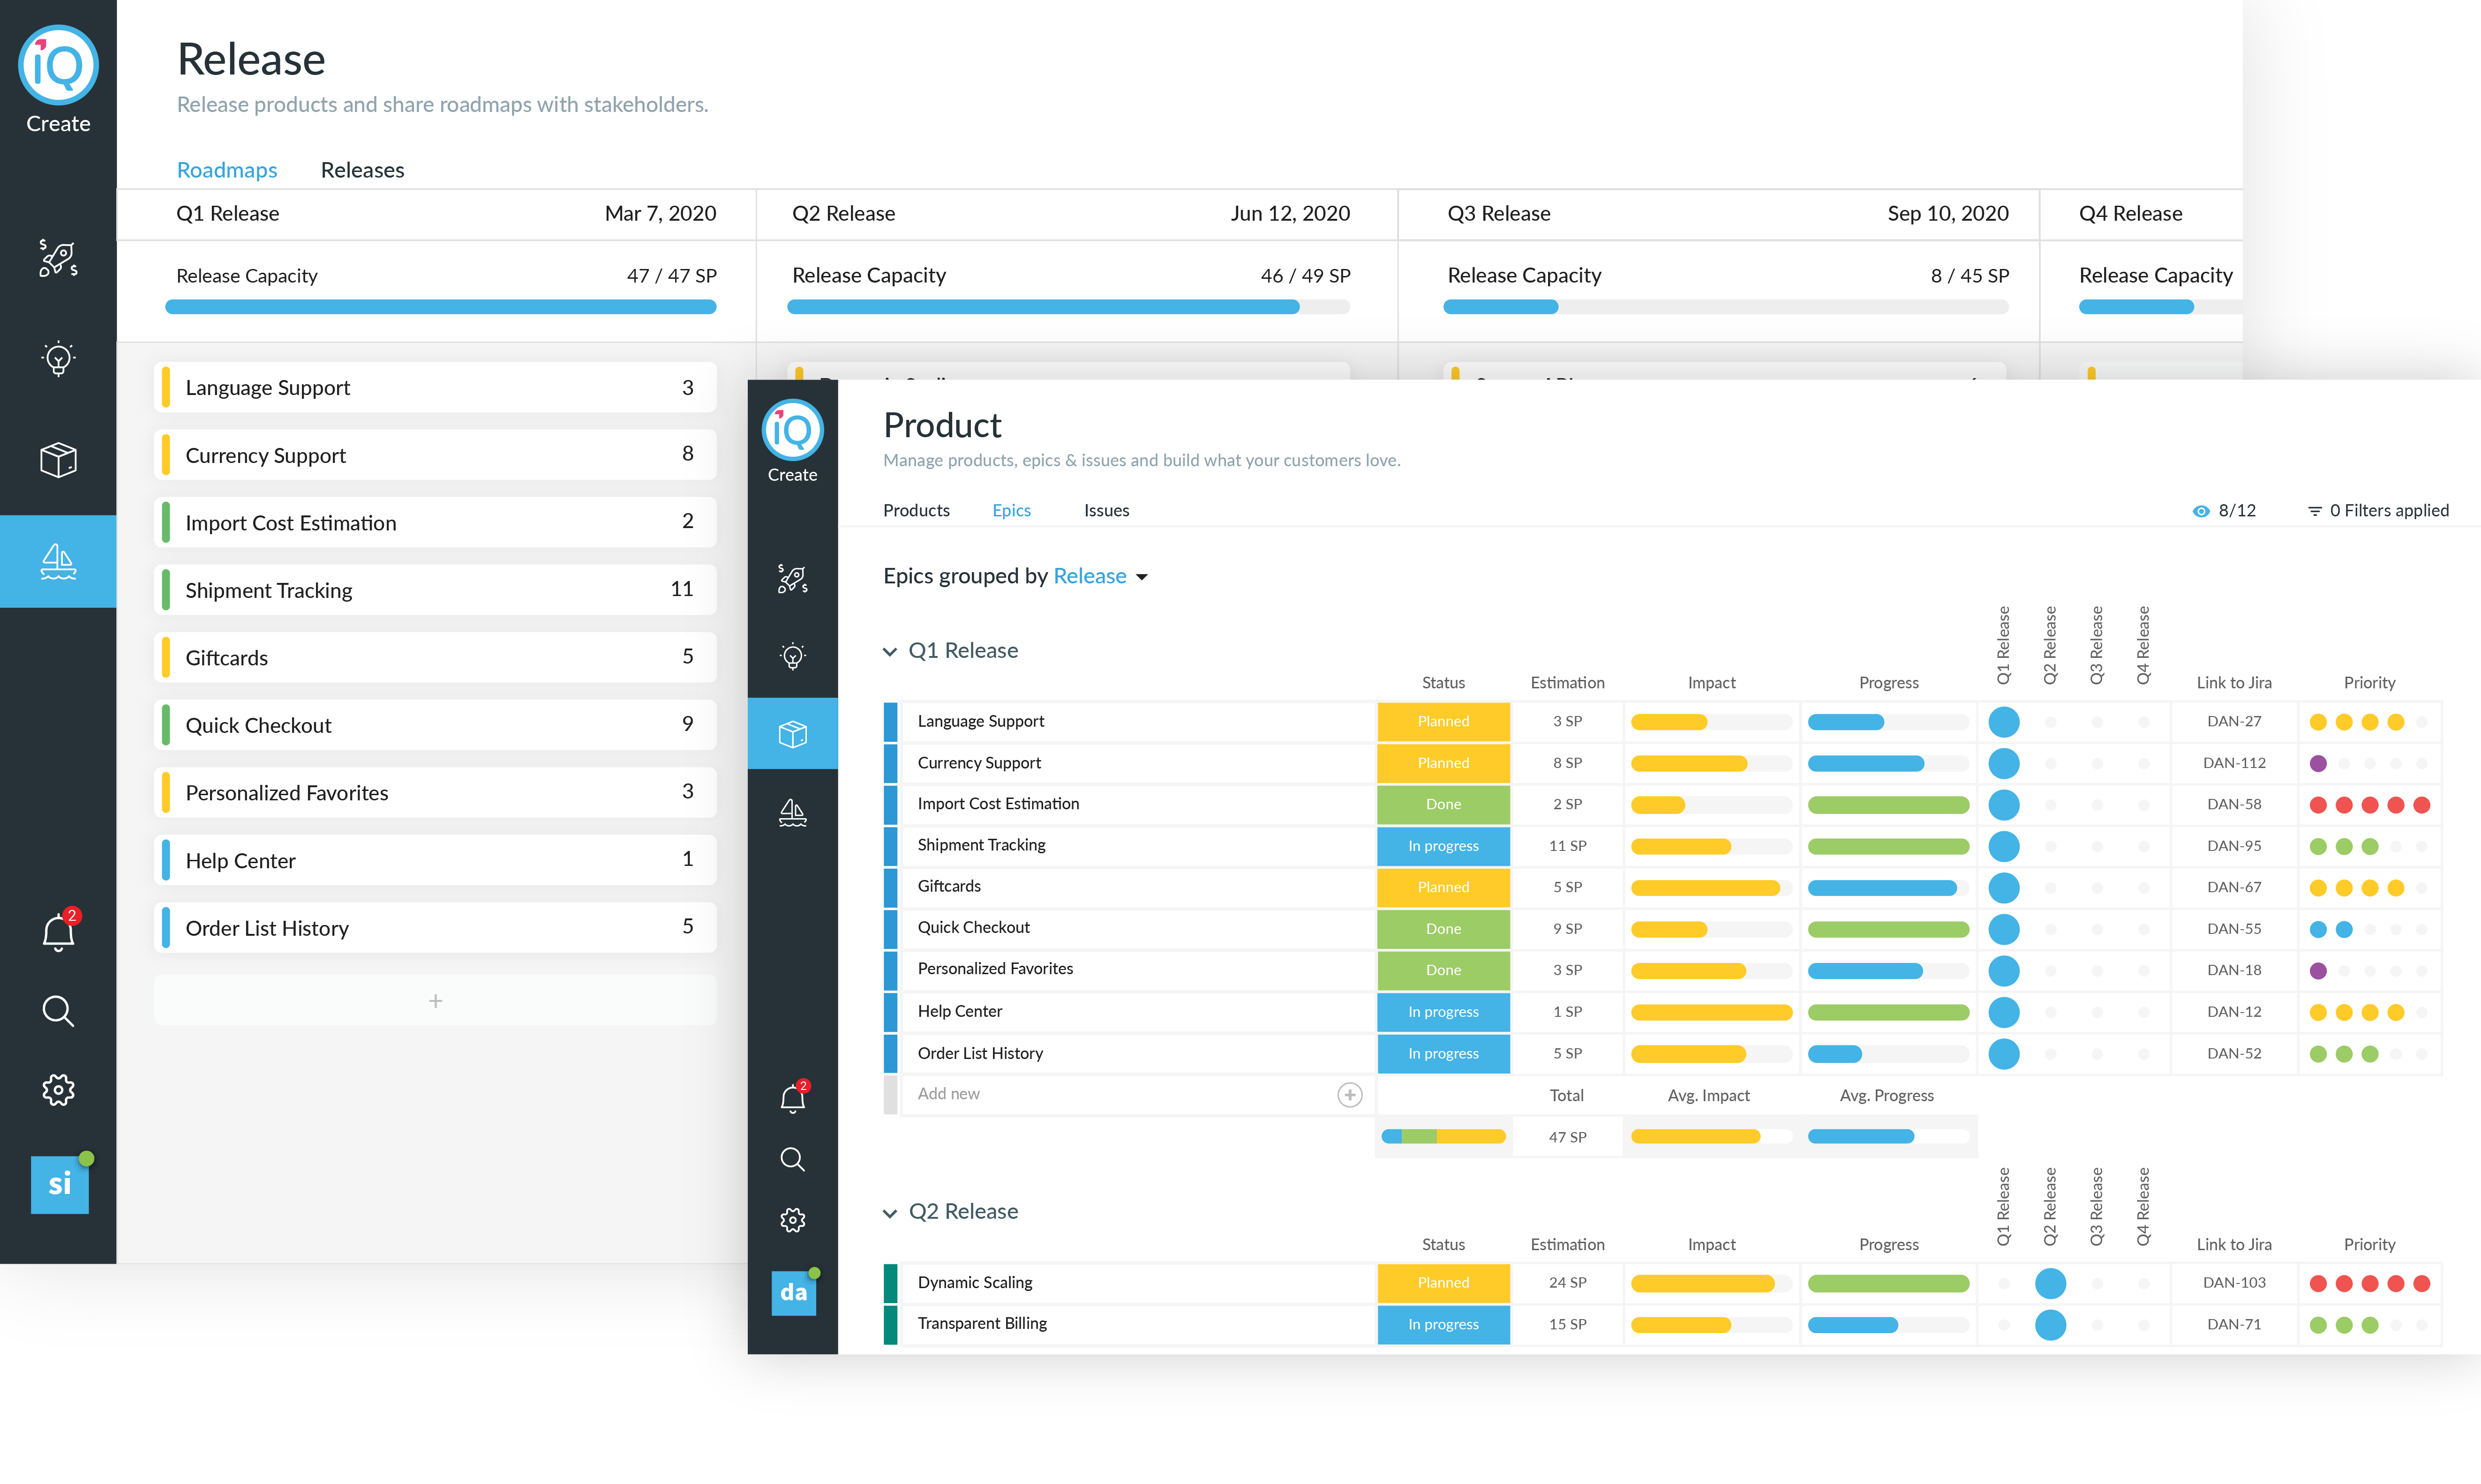Click the 'si' user avatar in Release window
2481x1484 pixels.
(60, 1184)
